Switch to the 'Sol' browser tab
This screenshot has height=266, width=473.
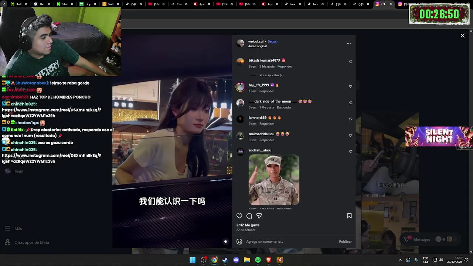pos(110,4)
